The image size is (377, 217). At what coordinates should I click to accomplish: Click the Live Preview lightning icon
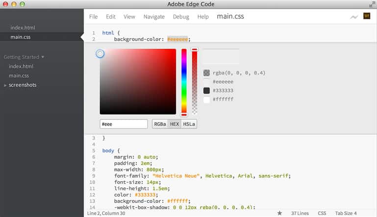click(x=354, y=17)
